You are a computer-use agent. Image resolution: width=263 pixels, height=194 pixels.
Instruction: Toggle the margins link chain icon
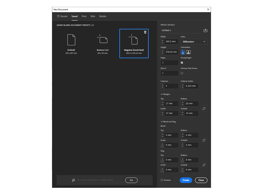pos(204,109)
